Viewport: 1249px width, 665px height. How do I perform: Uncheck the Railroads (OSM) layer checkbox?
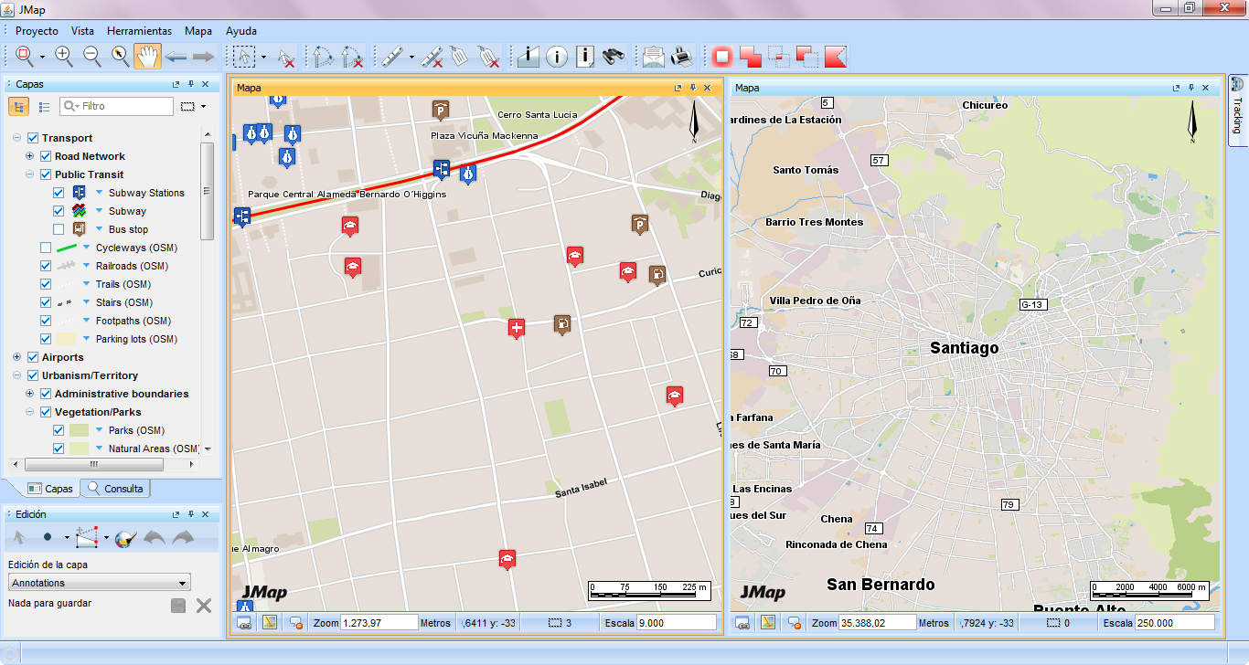pos(46,266)
